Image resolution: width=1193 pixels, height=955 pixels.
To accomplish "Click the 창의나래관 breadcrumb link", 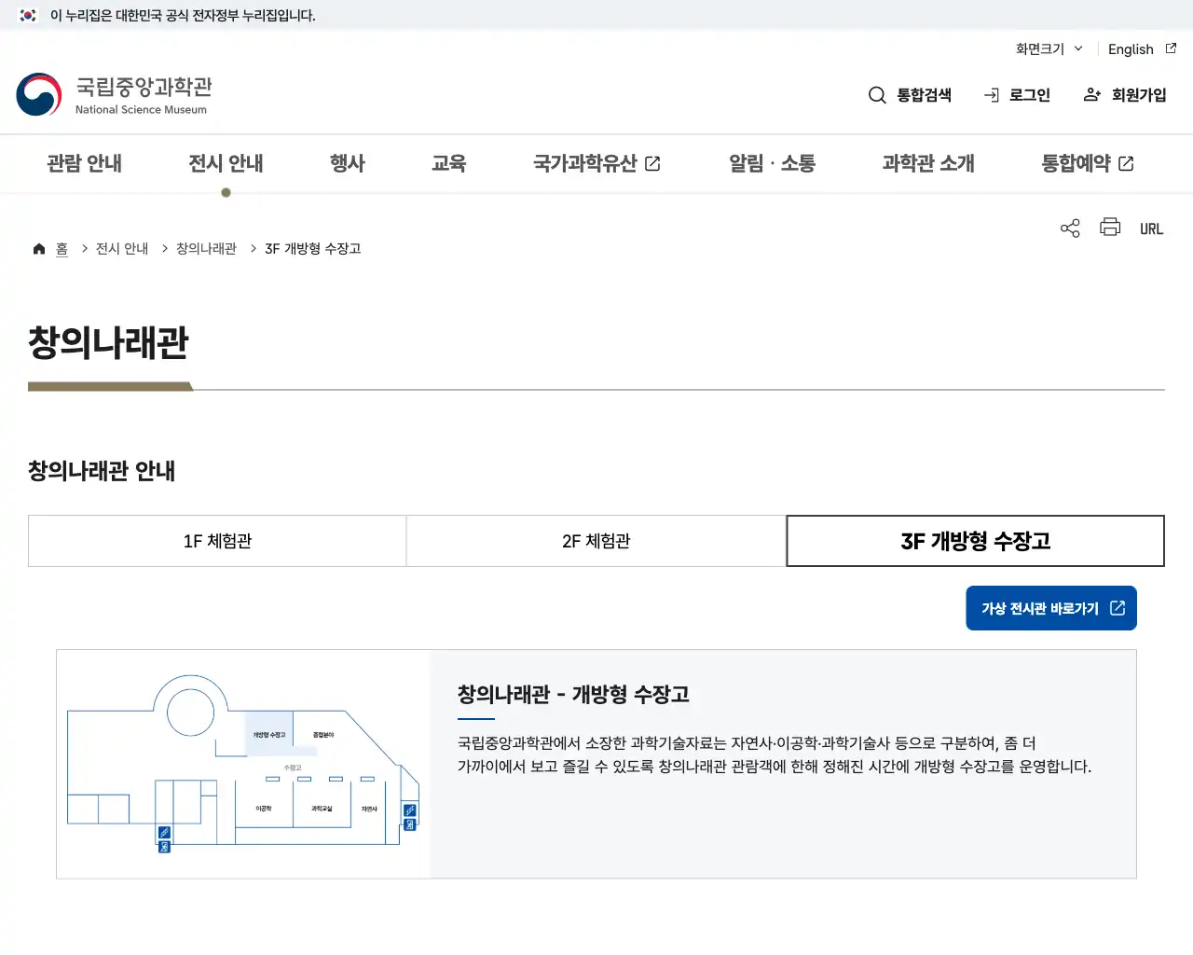I will click(x=205, y=248).
